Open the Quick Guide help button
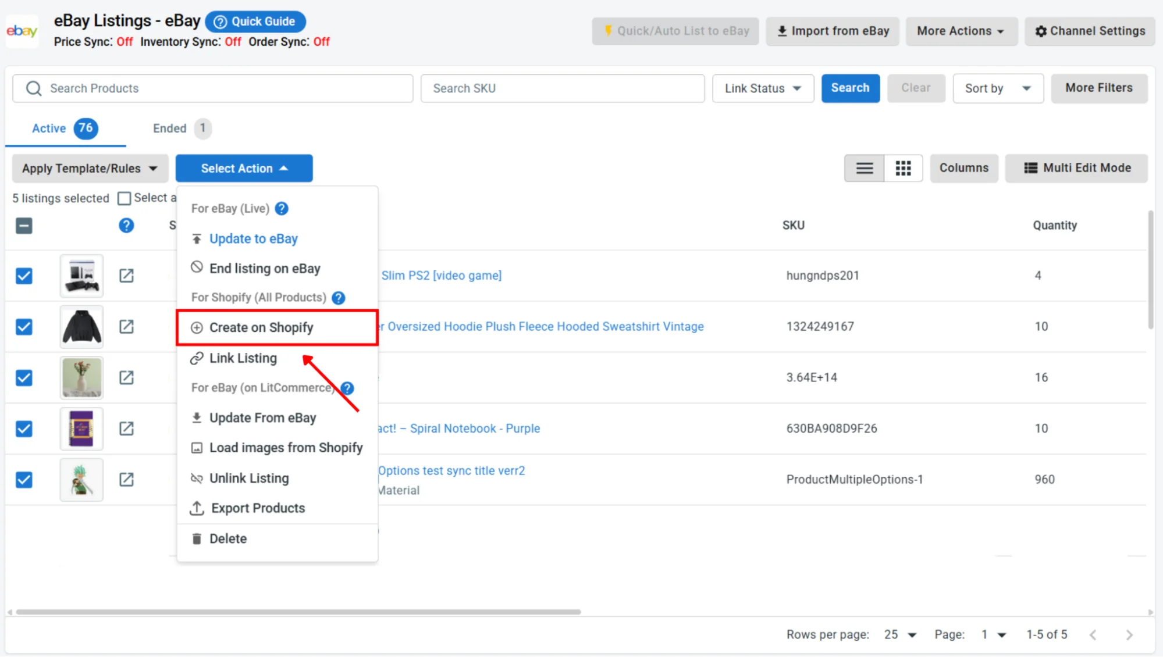The width and height of the screenshot is (1163, 657). click(x=255, y=22)
